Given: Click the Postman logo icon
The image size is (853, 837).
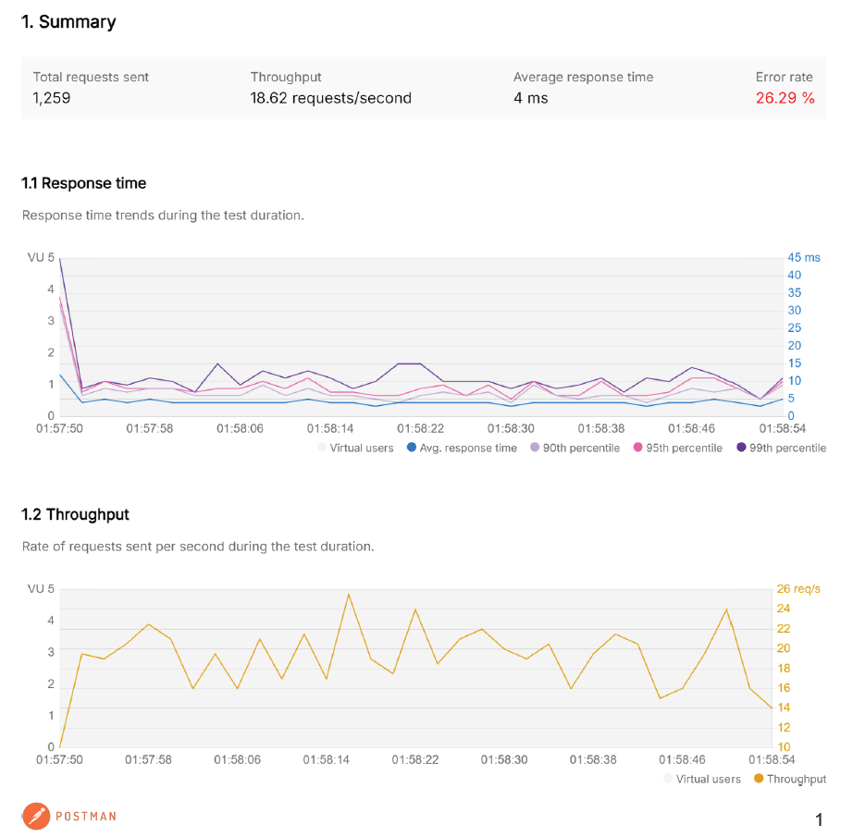Looking at the screenshot, I should [36, 816].
